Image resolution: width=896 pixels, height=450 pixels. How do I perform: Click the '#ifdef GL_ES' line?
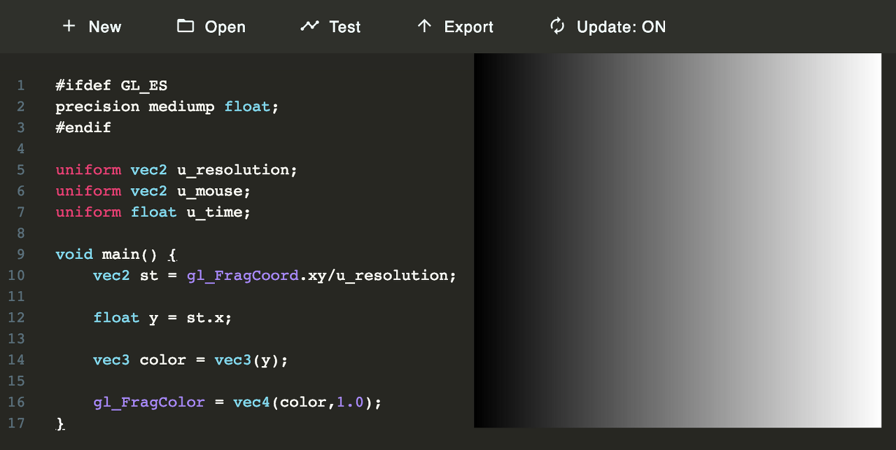click(111, 85)
